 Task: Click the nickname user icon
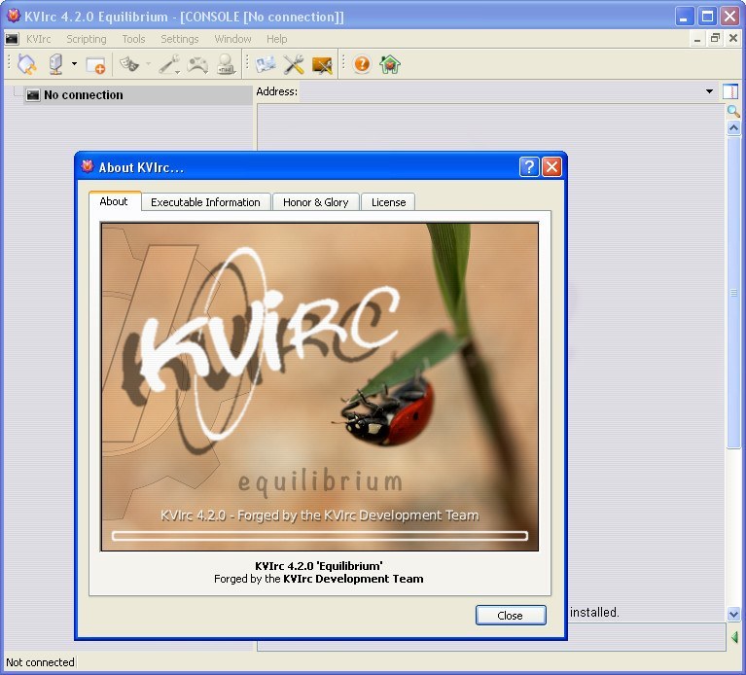coord(226,64)
